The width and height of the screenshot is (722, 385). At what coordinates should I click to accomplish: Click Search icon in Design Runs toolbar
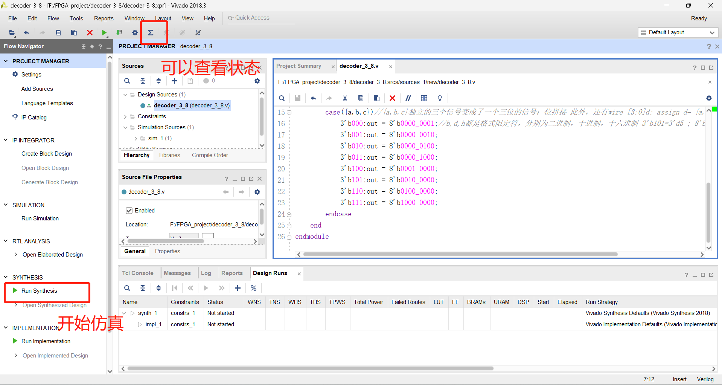pyautogui.click(x=127, y=288)
